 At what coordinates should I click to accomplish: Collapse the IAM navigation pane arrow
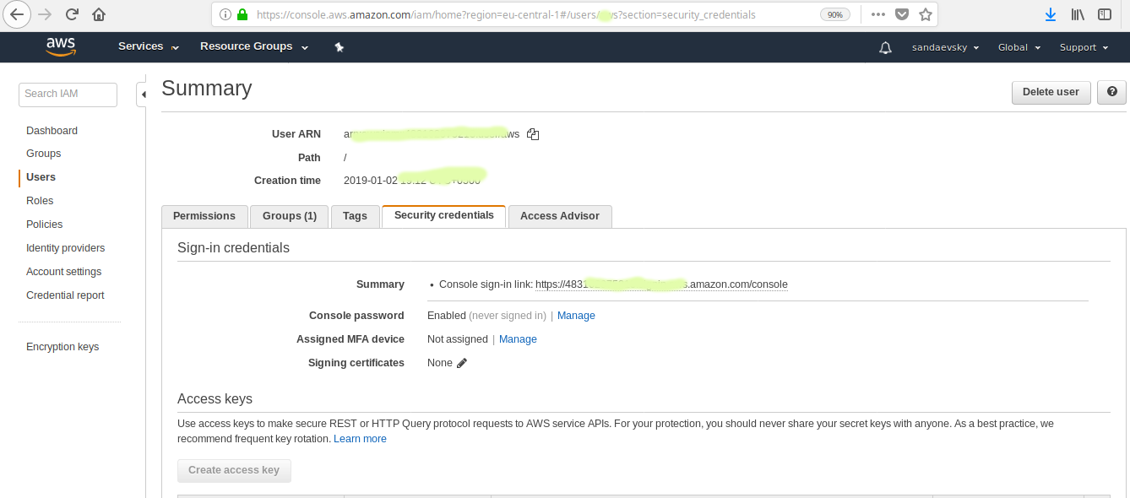pyautogui.click(x=143, y=95)
